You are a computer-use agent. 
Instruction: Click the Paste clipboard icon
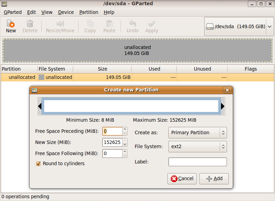[109, 24]
